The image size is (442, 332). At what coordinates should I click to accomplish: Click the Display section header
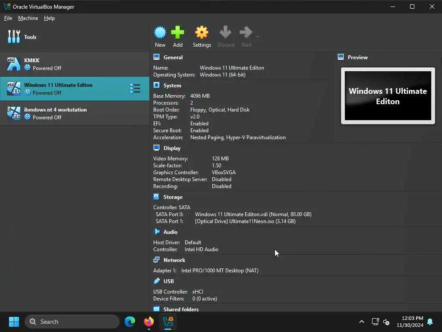tap(172, 148)
